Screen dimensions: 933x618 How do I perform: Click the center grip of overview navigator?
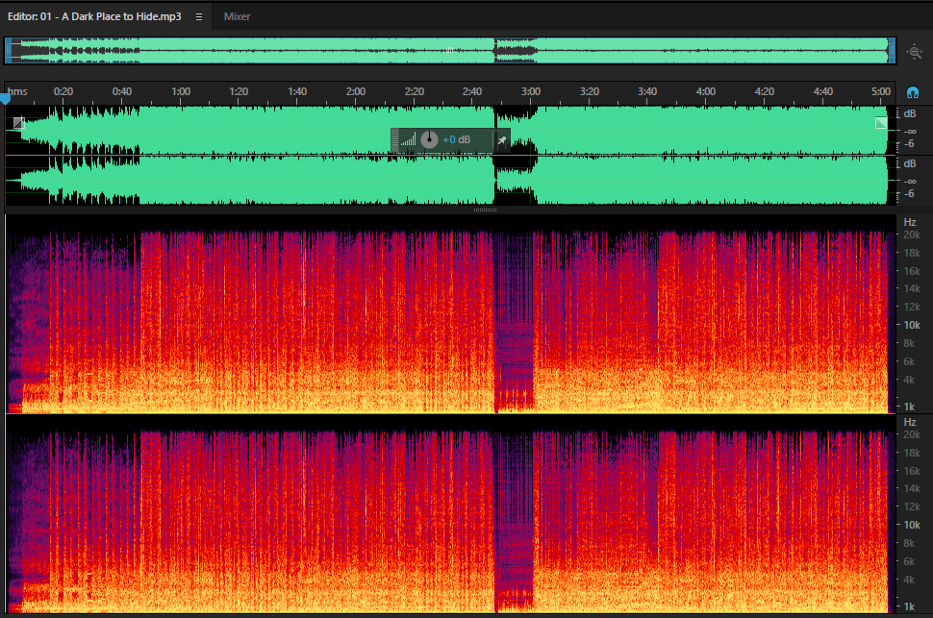click(x=449, y=51)
